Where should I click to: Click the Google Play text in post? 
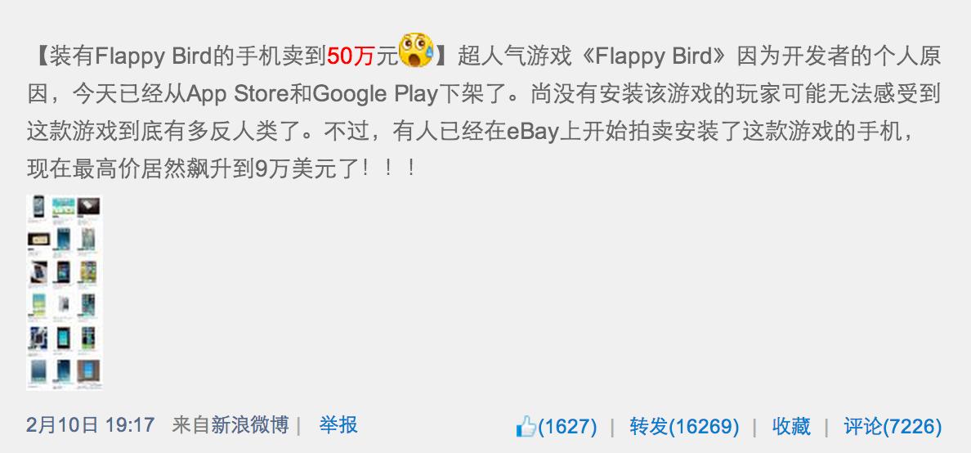pos(375,95)
